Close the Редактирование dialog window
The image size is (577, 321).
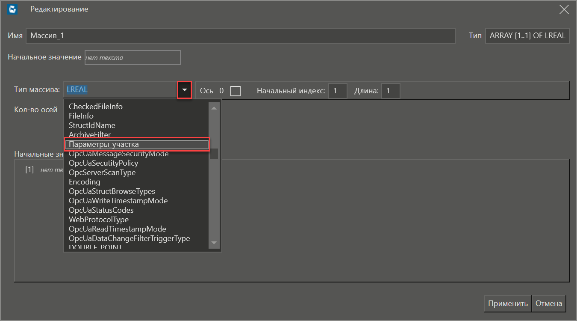[x=564, y=9]
